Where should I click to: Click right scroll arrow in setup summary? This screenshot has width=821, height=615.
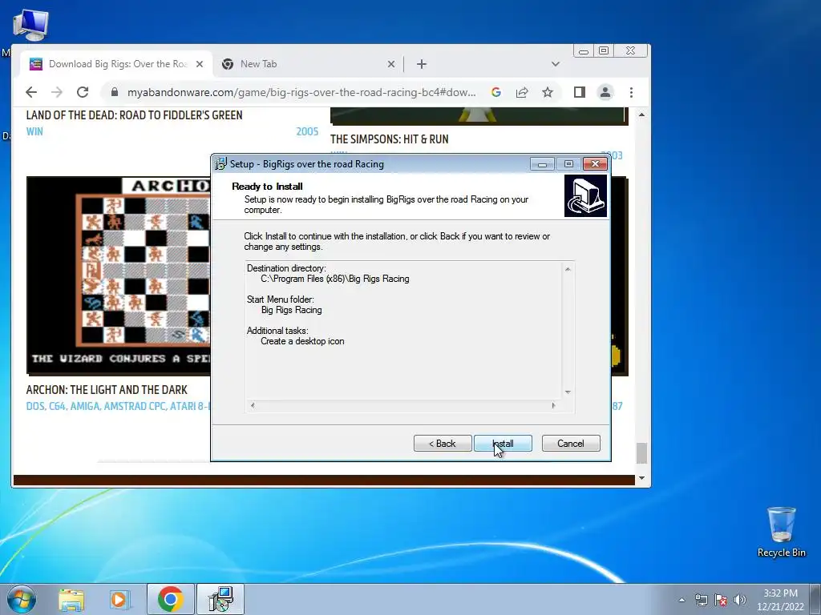point(553,405)
